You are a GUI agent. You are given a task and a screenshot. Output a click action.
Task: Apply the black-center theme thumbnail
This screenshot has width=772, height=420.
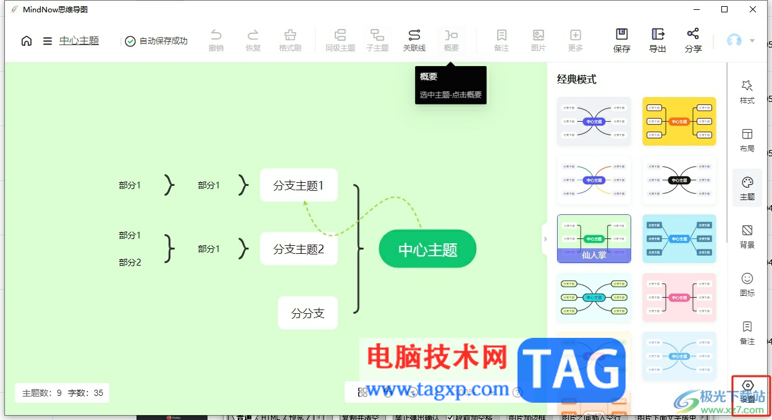click(679, 180)
